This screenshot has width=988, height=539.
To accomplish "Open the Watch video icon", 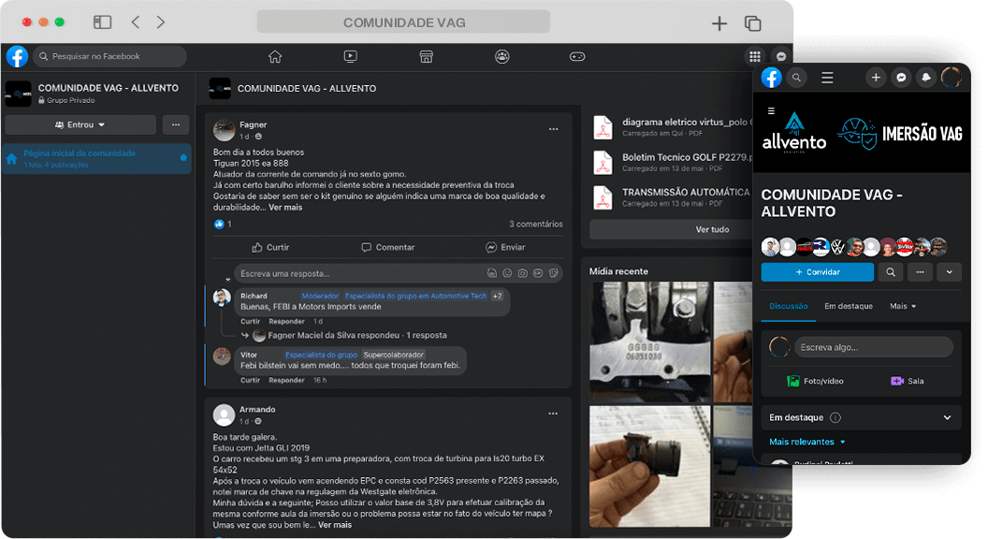I will [350, 57].
